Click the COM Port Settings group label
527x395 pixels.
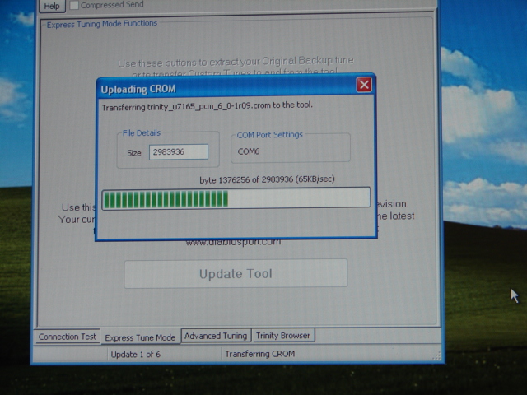pyautogui.click(x=269, y=134)
